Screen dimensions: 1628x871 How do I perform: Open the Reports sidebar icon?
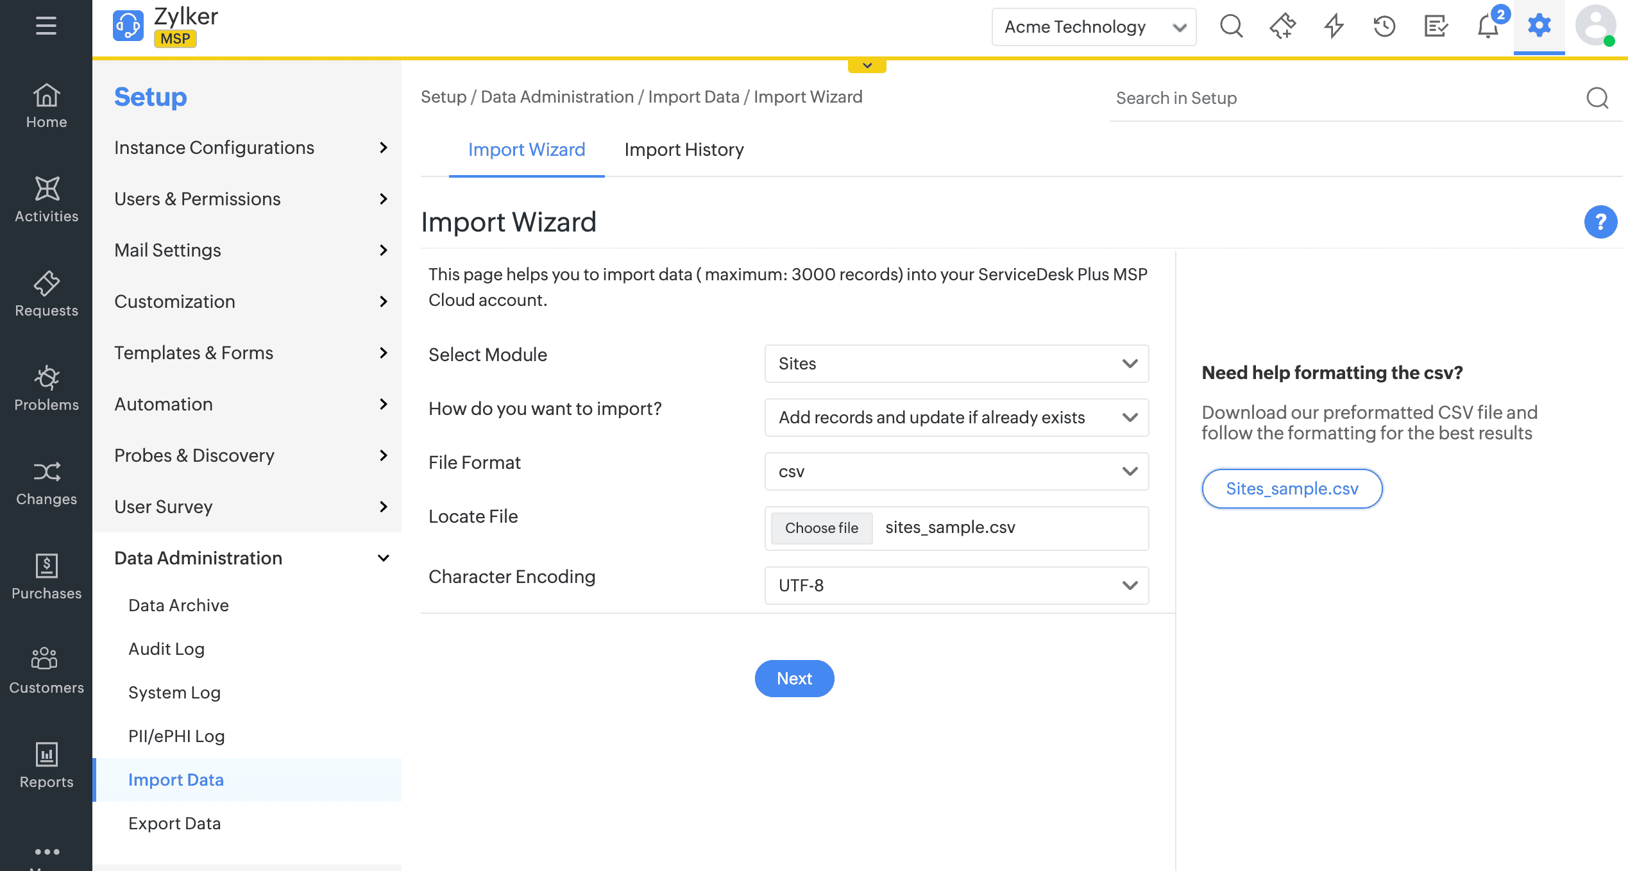point(46,765)
